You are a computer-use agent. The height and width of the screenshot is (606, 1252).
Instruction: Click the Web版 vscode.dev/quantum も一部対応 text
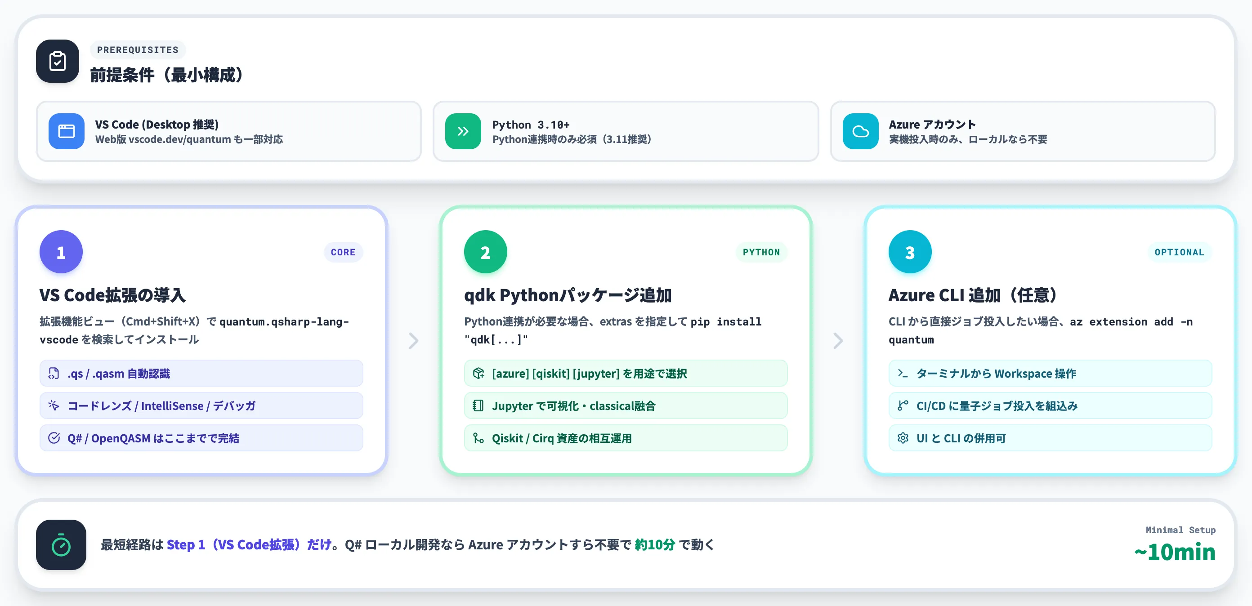[189, 139]
